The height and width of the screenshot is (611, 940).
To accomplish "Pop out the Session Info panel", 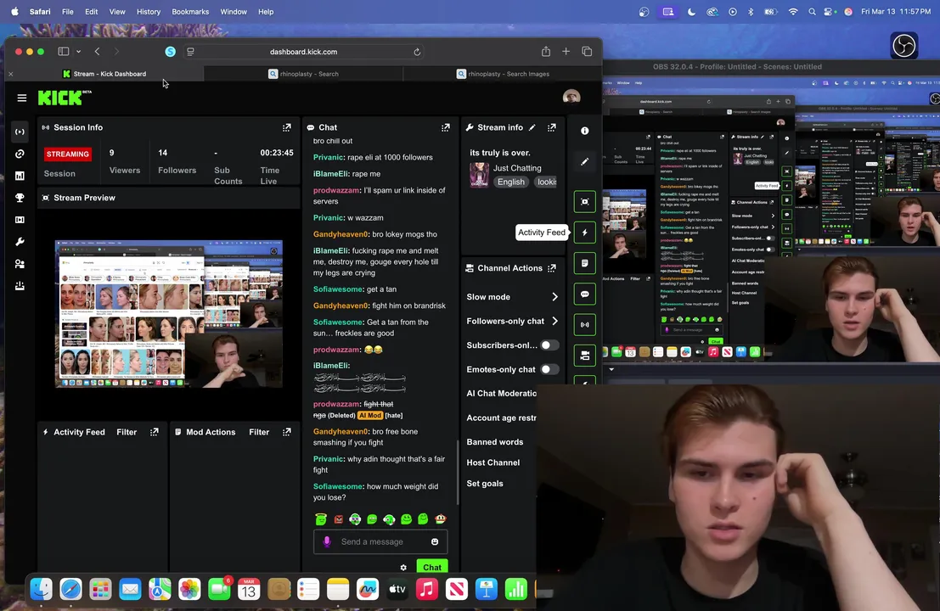I will click(x=286, y=127).
